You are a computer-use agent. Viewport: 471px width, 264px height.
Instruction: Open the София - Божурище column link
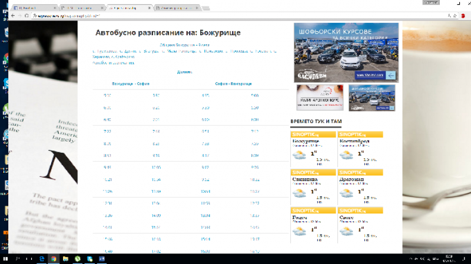click(x=233, y=84)
